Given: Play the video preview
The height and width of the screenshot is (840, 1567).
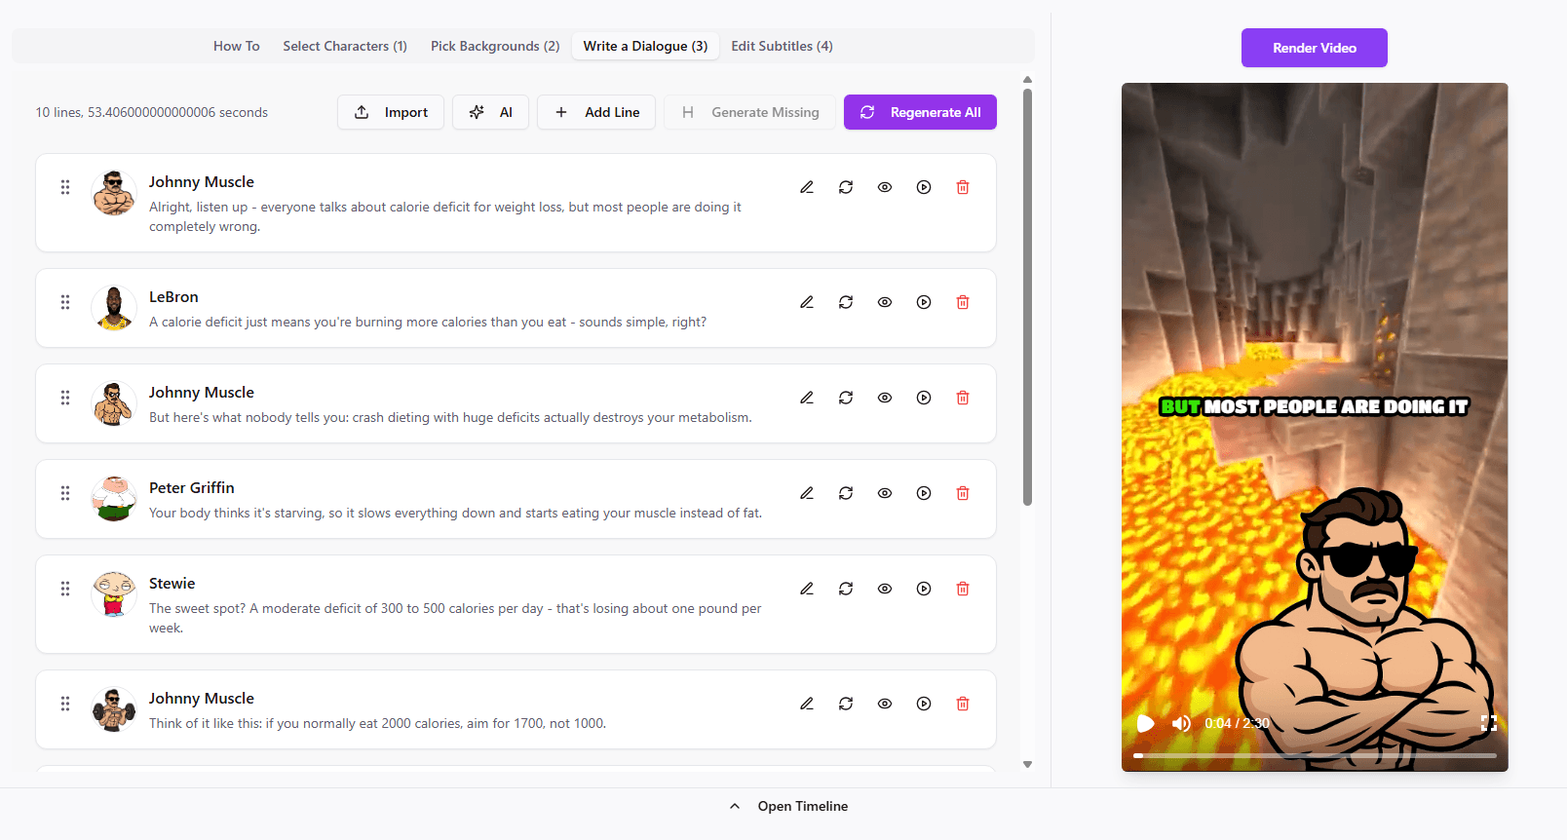Looking at the screenshot, I should click(1146, 723).
